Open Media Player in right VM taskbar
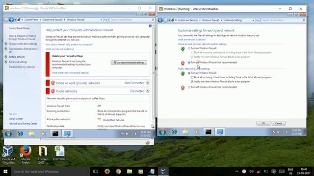This screenshot has width=314, height=176. click(x=197, y=132)
